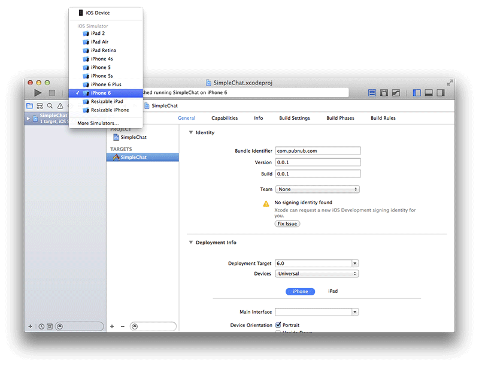Toggle the Debug area panel
Screen dimensions: 479x366
point(429,93)
